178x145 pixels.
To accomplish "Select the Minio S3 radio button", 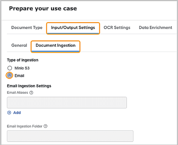I will [10, 68].
